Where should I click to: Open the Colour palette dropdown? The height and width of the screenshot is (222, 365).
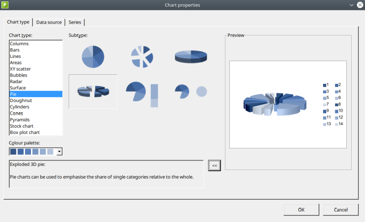coord(59,152)
